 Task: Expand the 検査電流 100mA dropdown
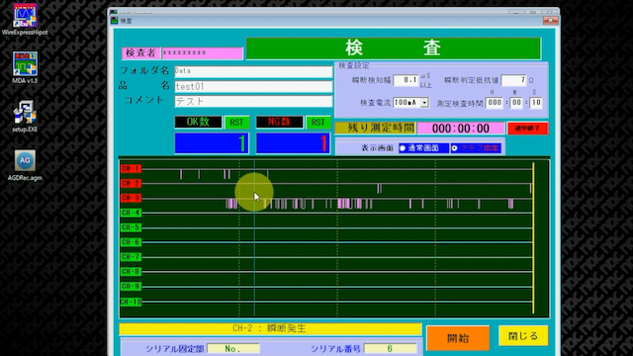point(424,103)
